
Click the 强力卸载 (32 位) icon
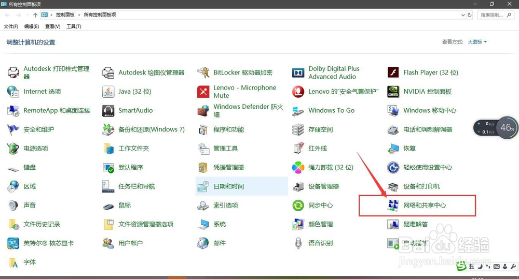pos(298,167)
